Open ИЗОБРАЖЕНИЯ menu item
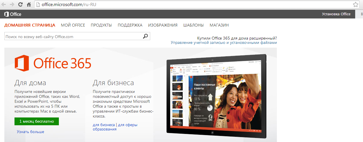 pyautogui.click(x=163, y=25)
